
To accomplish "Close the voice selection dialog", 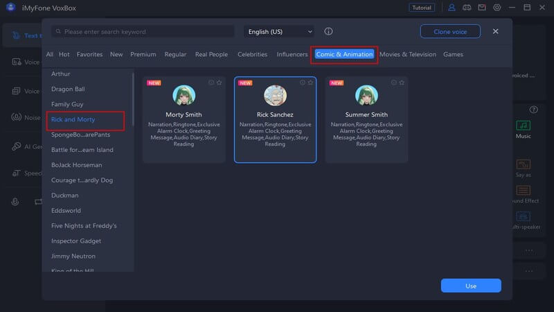I will pyautogui.click(x=495, y=31).
